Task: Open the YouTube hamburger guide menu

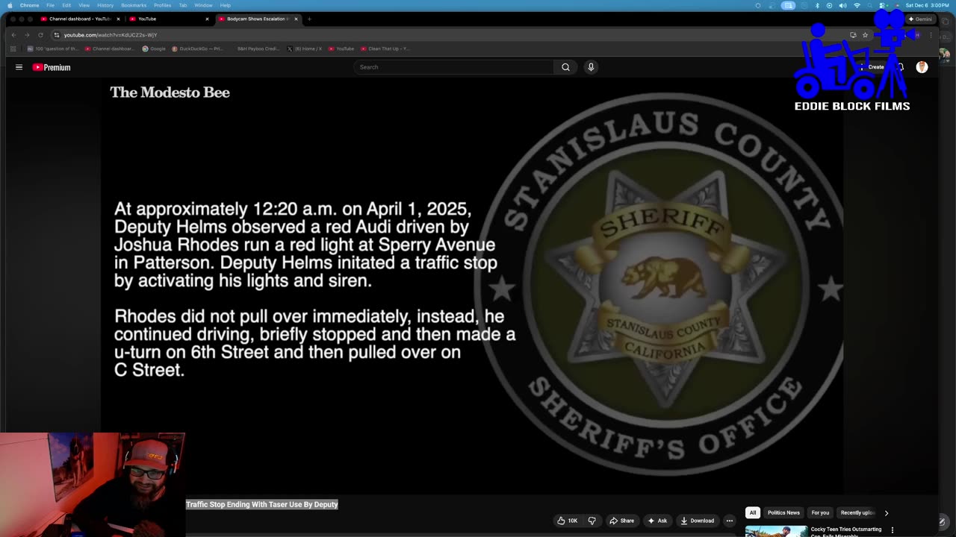Action: point(19,67)
